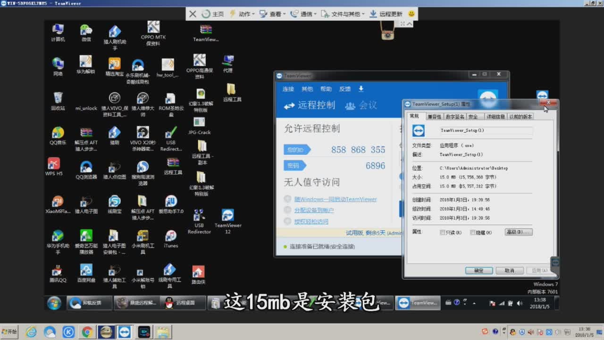
Task: Open the 代理 desktop icon
Action: pos(228,64)
